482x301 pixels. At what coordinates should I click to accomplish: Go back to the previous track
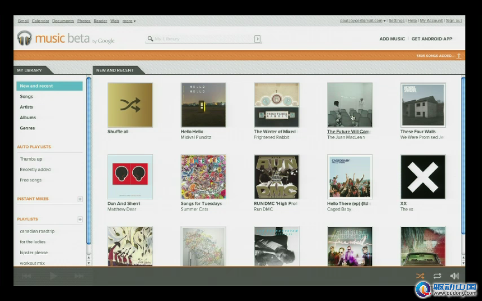(26, 276)
